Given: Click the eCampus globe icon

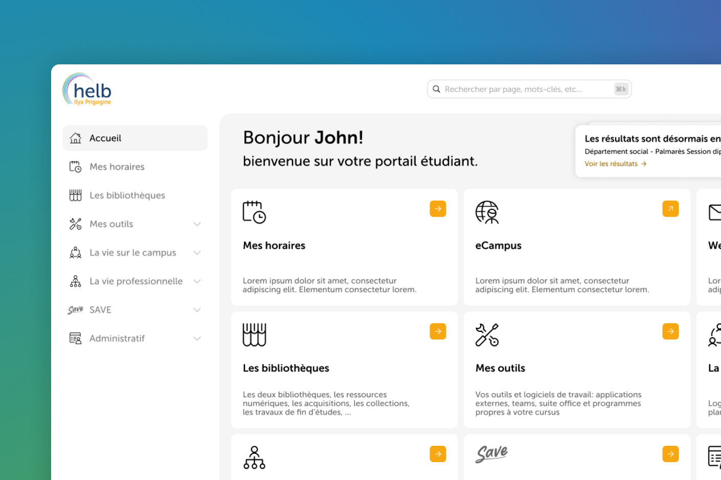Looking at the screenshot, I should (487, 212).
